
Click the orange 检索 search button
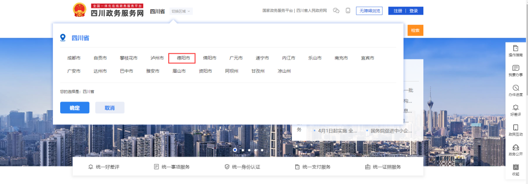coord(415,30)
